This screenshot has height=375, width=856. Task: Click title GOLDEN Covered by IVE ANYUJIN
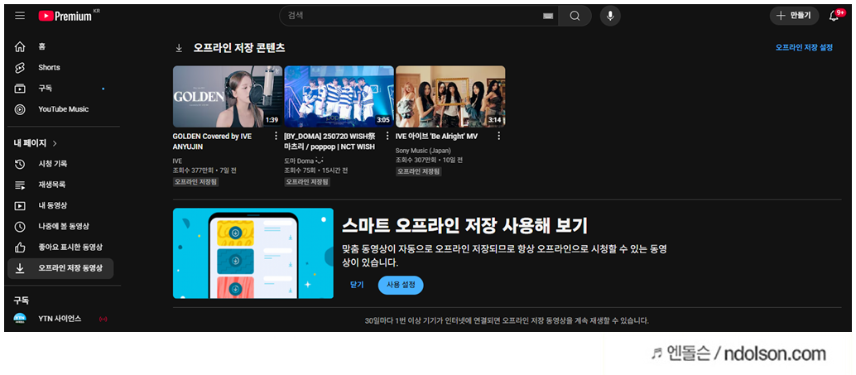pos(213,142)
